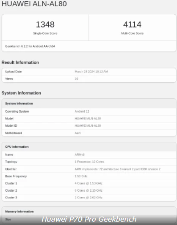177x225 pixels.
Task: Click the System Information table header
Action: pyautogui.click(x=19, y=103)
